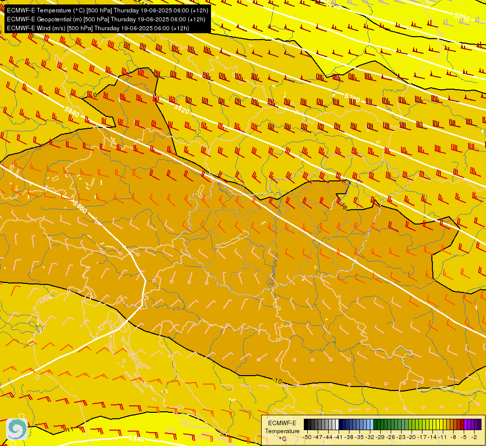Click the -35 legend tick label
The image size is (486, 446).
pyautogui.click(x=359, y=437)
